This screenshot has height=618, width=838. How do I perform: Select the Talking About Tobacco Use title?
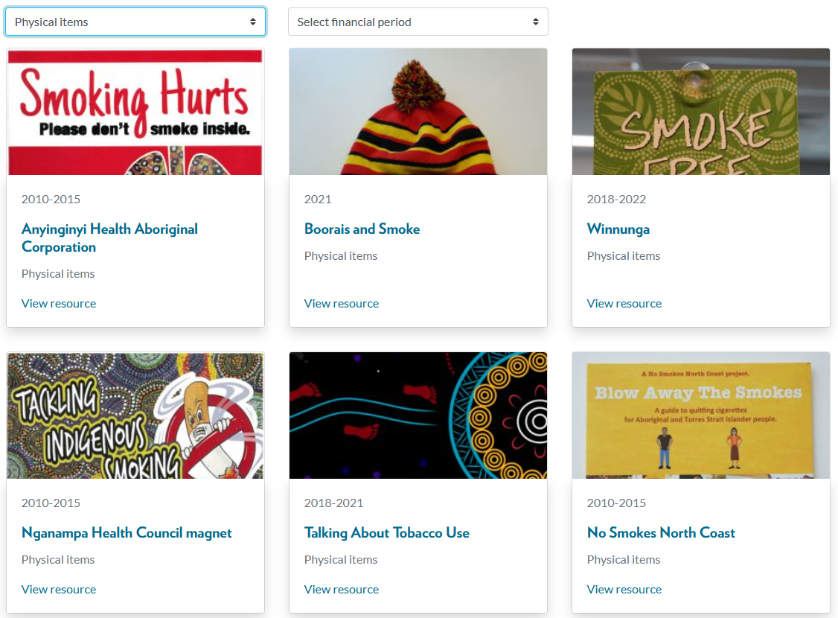click(386, 532)
